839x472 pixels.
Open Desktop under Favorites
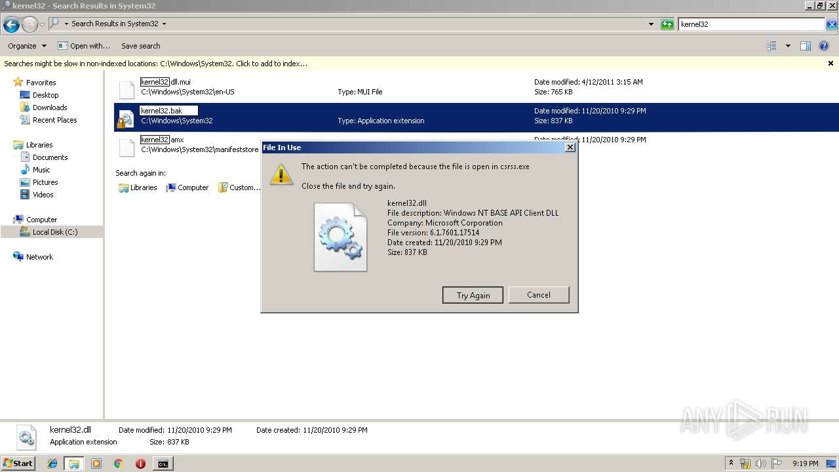click(45, 95)
